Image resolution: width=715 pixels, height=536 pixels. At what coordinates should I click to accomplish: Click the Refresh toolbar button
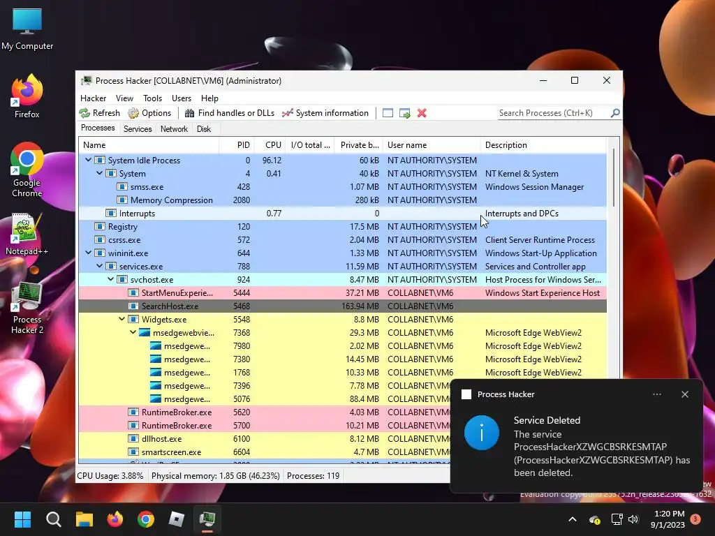99,113
